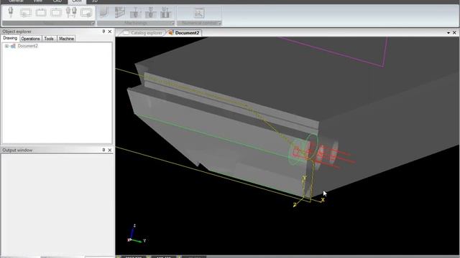This screenshot has width=460, height=258.
Task: Switch to the Drawing tab
Action: [10, 38]
